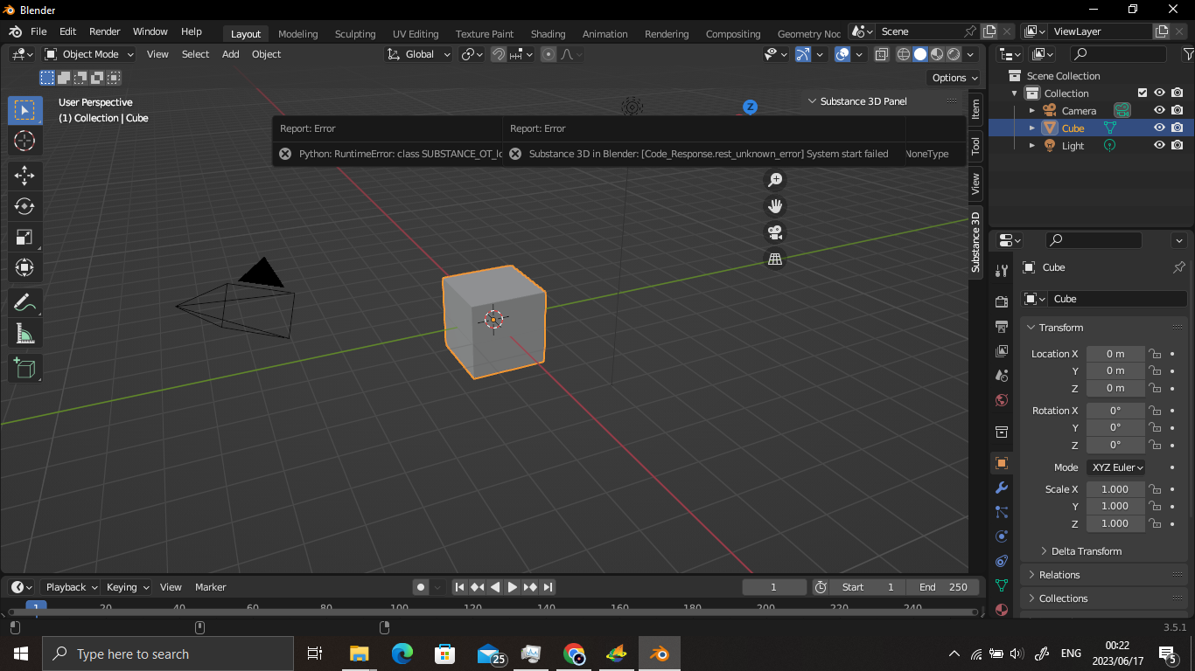Select the Move tool
The image size is (1195, 671).
tap(25, 176)
